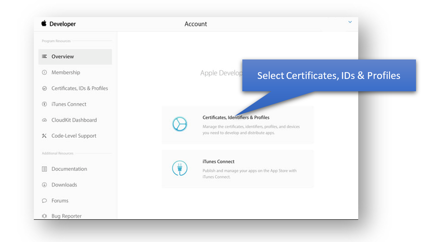Click the Additional Resources section label
This screenshot has width=430, height=242.
tap(57, 153)
